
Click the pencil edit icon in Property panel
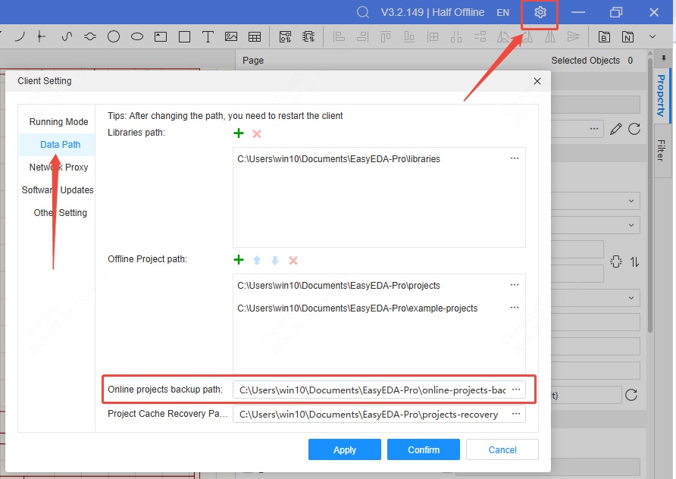[615, 129]
